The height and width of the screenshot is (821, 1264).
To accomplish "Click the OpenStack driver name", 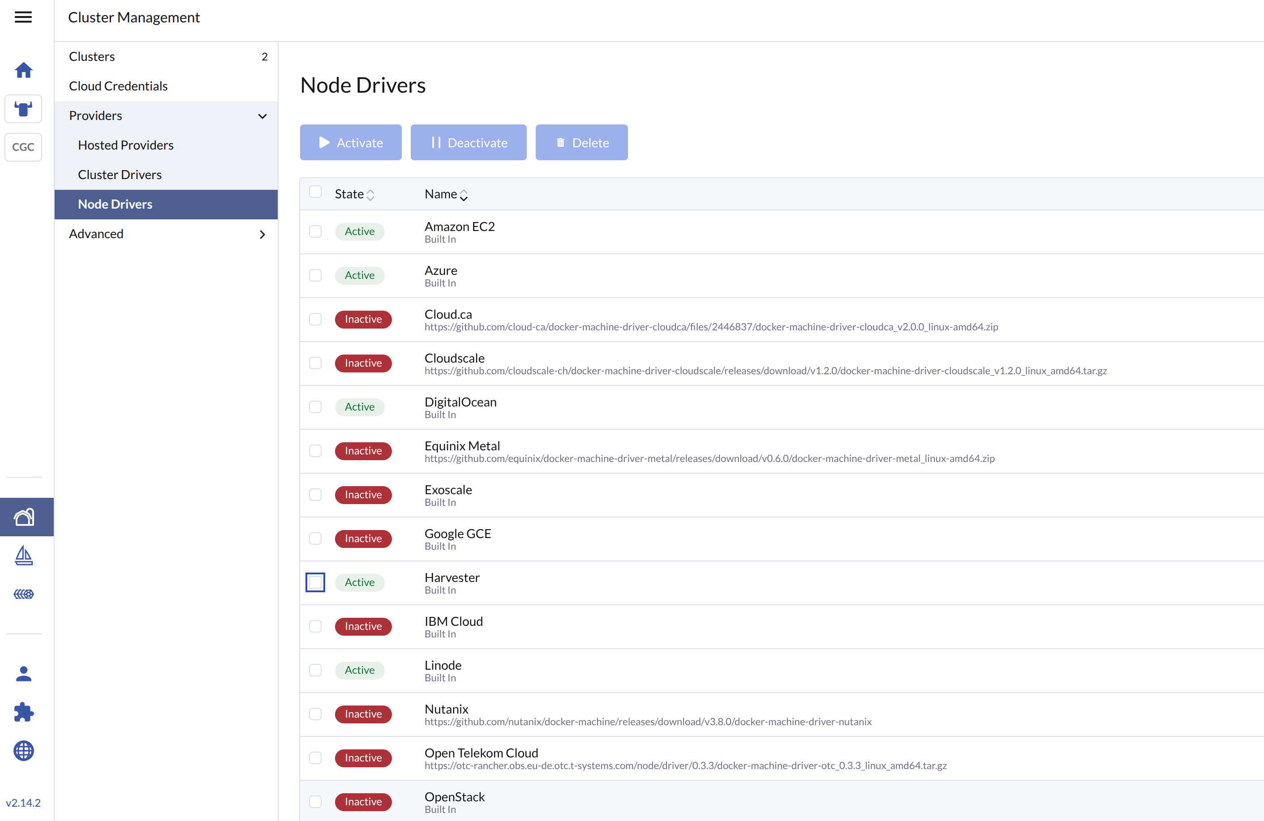I will pos(455,797).
